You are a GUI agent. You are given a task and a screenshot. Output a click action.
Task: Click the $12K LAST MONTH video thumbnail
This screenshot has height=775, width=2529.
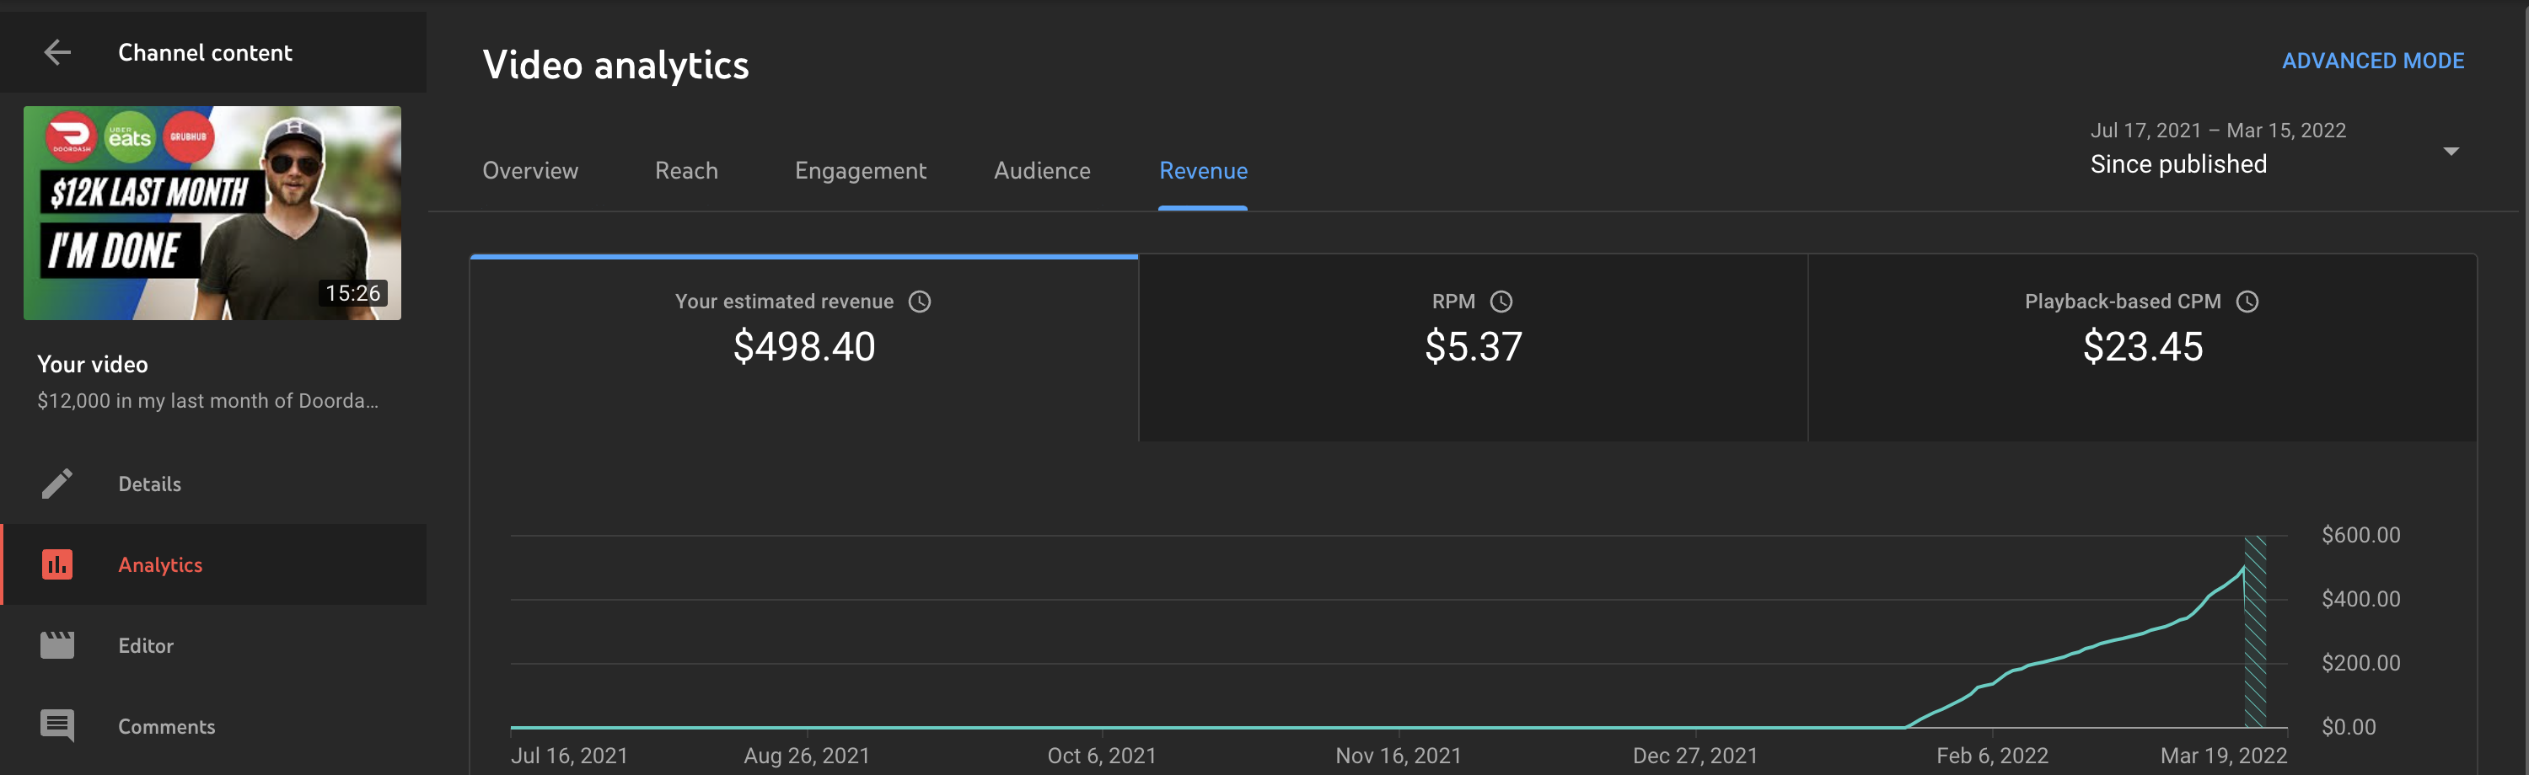point(212,213)
